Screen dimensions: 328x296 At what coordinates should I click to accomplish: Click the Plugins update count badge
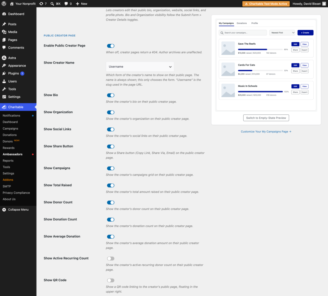click(x=22, y=73)
